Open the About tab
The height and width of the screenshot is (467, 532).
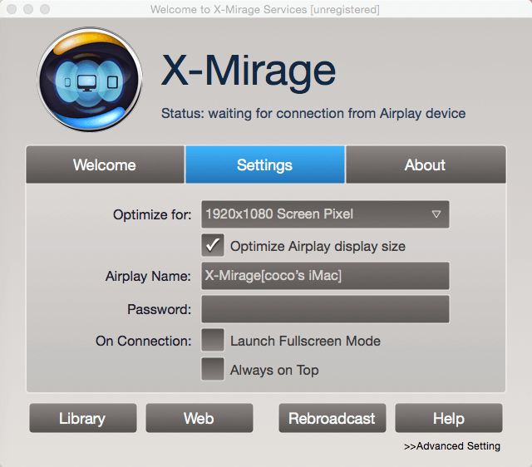425,165
